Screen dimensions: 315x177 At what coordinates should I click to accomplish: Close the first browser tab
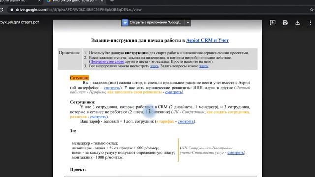point(39,1)
